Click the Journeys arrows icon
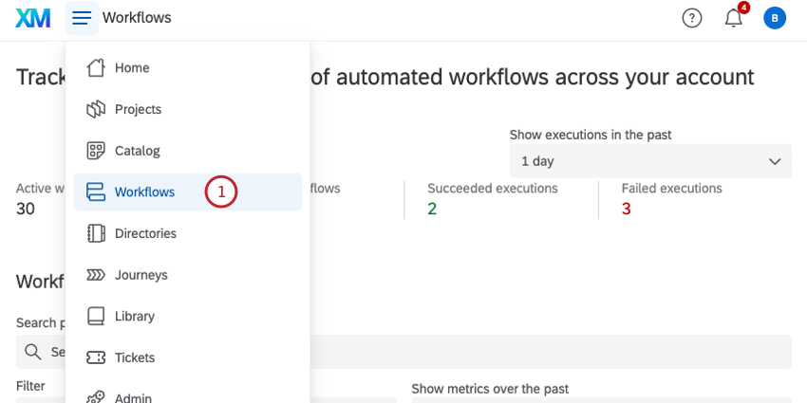This screenshot has height=403, width=807. tap(96, 275)
